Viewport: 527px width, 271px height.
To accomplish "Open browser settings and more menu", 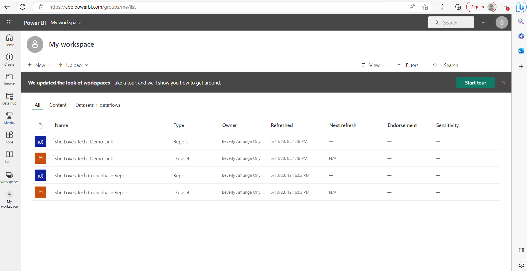I will click(505, 7).
